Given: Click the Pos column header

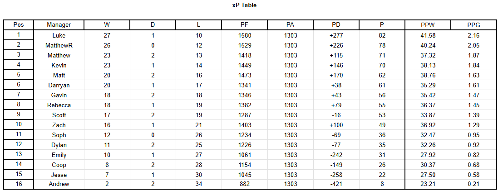Looking at the screenshot, I should (x=19, y=25).
